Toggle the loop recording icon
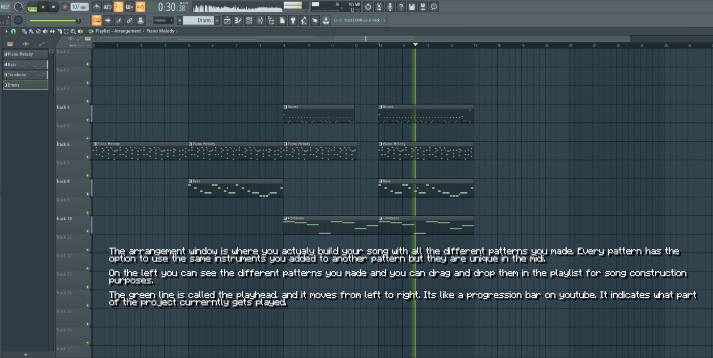This screenshot has width=713, height=358. click(141, 7)
